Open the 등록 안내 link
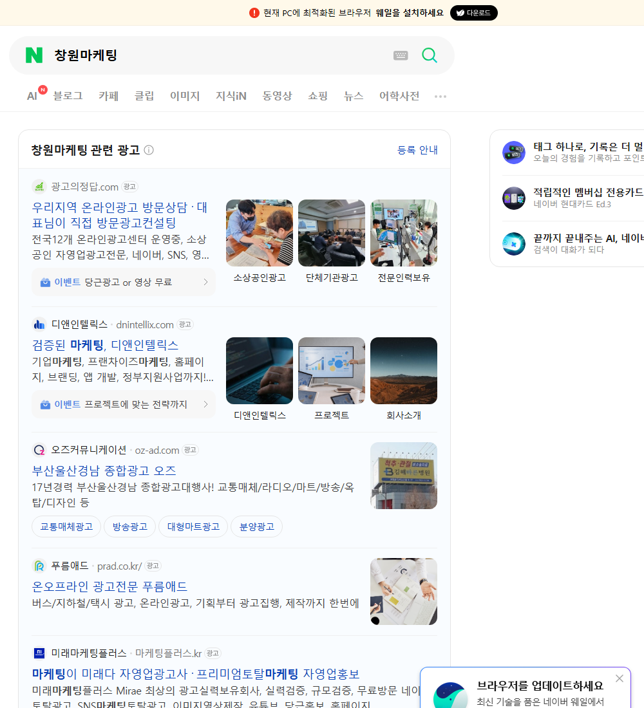Viewport: 644px width, 708px height. point(417,150)
